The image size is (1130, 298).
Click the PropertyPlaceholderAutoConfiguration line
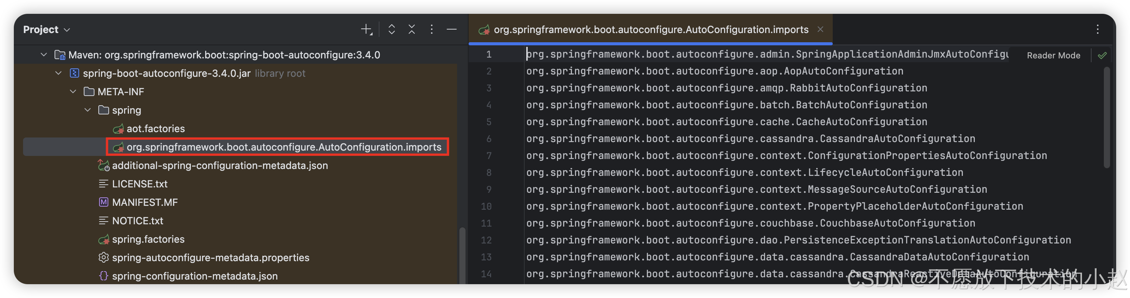click(x=774, y=206)
